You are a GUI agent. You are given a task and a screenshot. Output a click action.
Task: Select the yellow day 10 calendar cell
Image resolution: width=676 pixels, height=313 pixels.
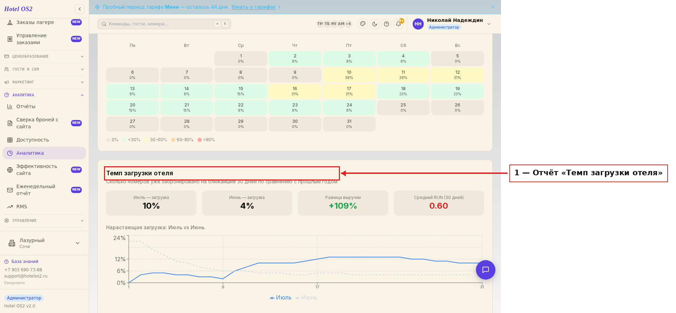point(349,75)
